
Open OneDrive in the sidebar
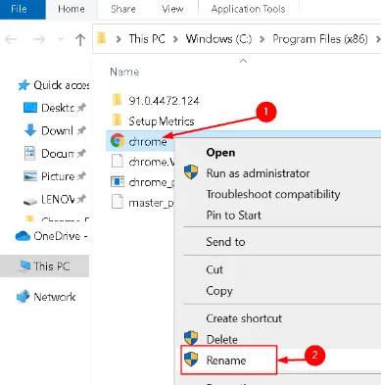tap(61, 236)
